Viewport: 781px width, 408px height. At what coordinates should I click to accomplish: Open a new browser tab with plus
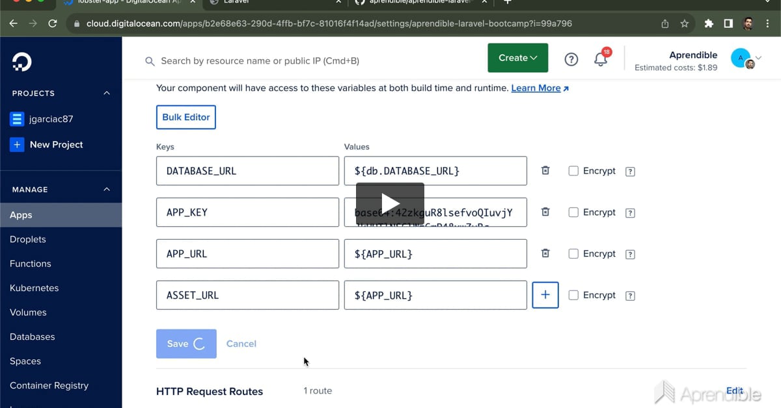click(508, 2)
